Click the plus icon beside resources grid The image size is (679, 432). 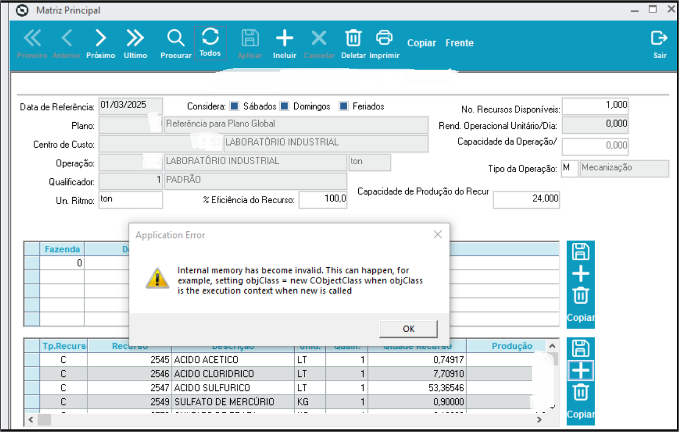tap(581, 371)
